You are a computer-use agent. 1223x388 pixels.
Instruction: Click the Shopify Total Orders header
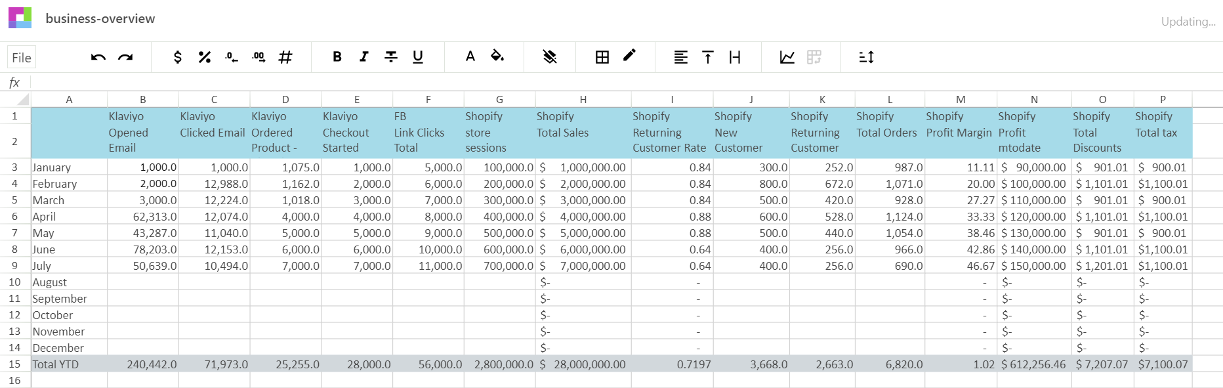tap(890, 132)
